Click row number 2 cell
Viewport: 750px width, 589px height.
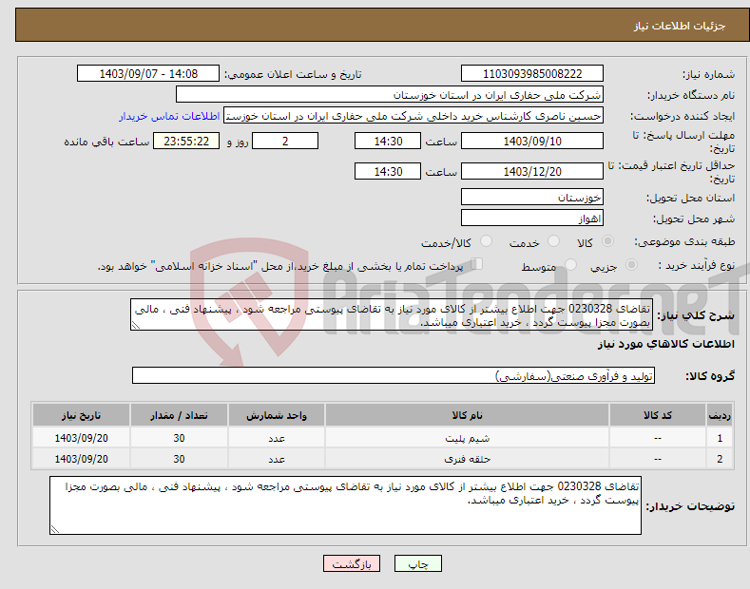coord(720,459)
